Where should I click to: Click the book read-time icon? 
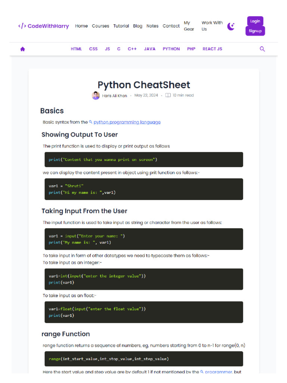[168, 95]
